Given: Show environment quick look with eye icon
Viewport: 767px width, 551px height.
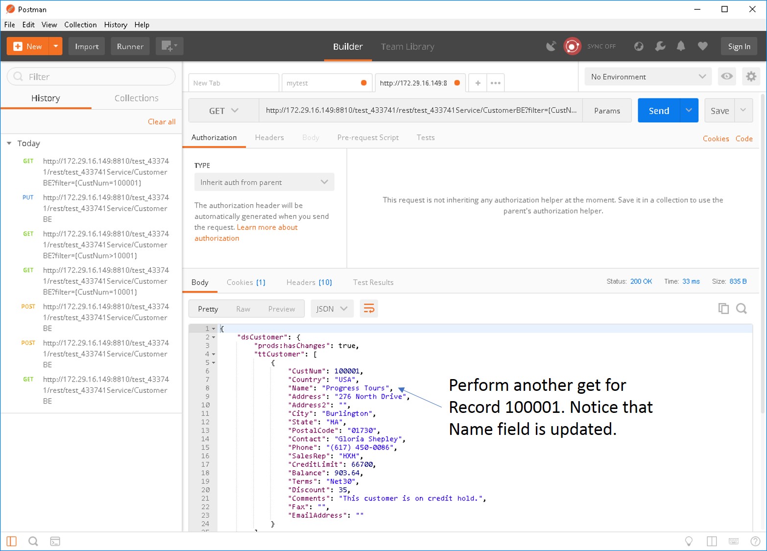Looking at the screenshot, I should pos(727,76).
